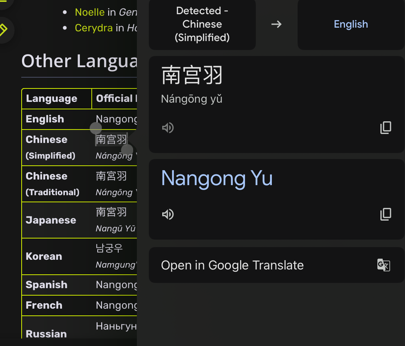Grab the lower text selection handle
Viewport: 405px width, 346px height.
[x=127, y=150]
